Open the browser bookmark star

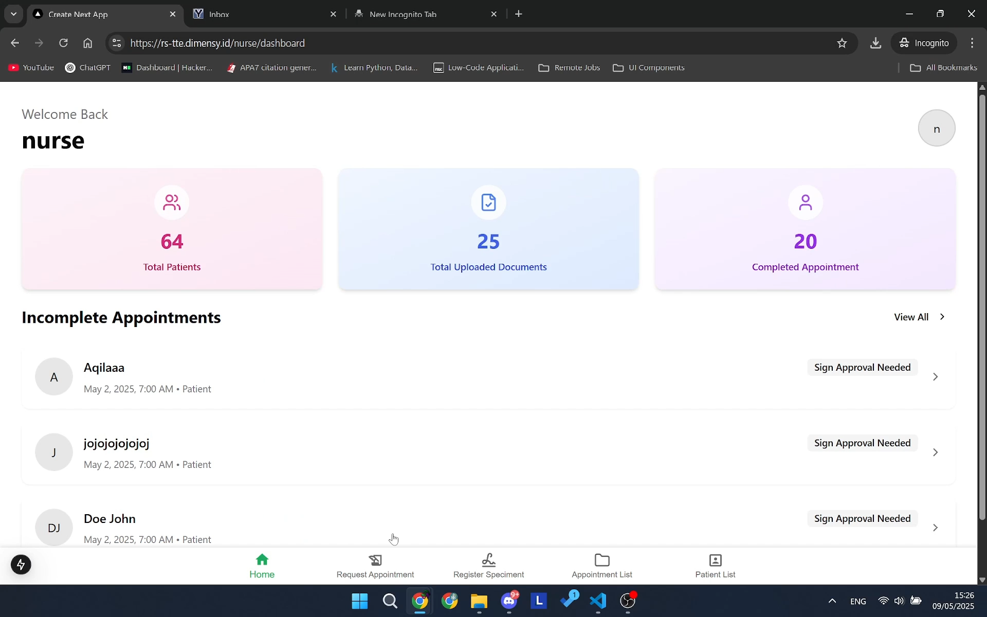pos(842,43)
